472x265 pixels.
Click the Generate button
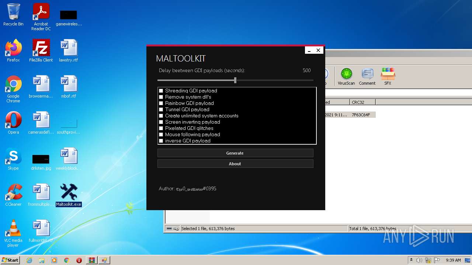coord(235,153)
